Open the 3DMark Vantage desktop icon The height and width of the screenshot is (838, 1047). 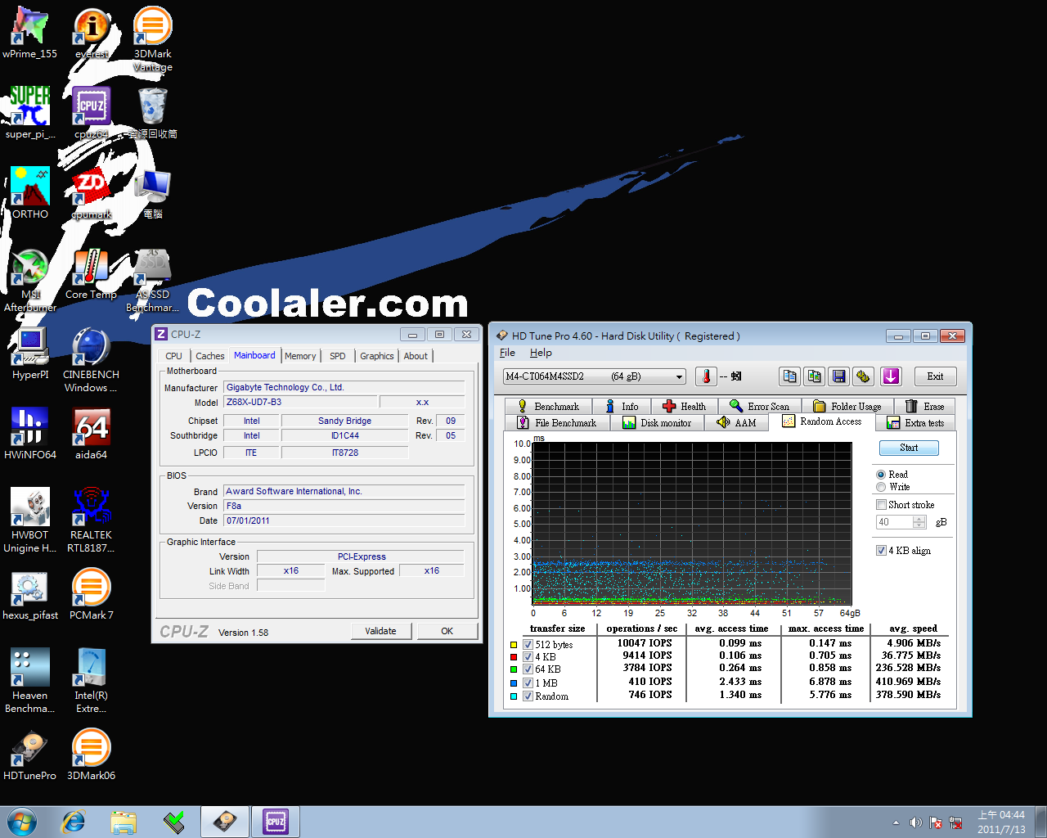[153, 39]
